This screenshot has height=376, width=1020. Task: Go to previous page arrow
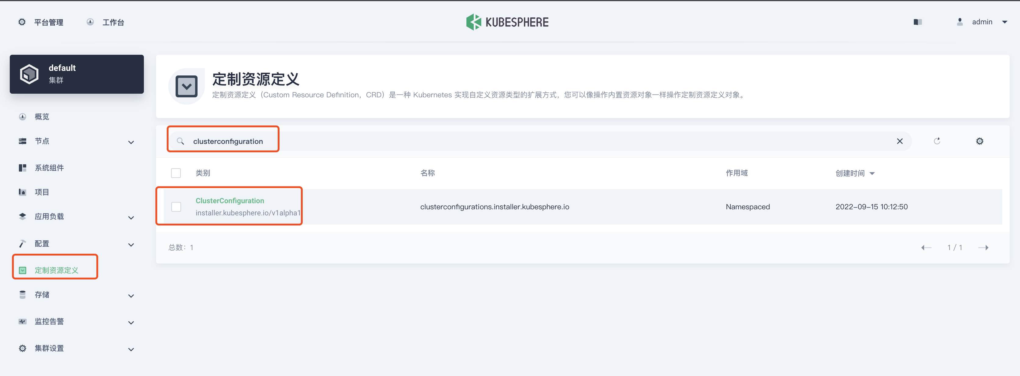pyautogui.click(x=926, y=248)
